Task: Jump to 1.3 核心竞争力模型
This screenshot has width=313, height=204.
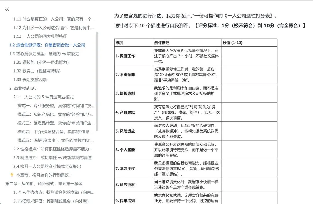Action: [x=44, y=54]
